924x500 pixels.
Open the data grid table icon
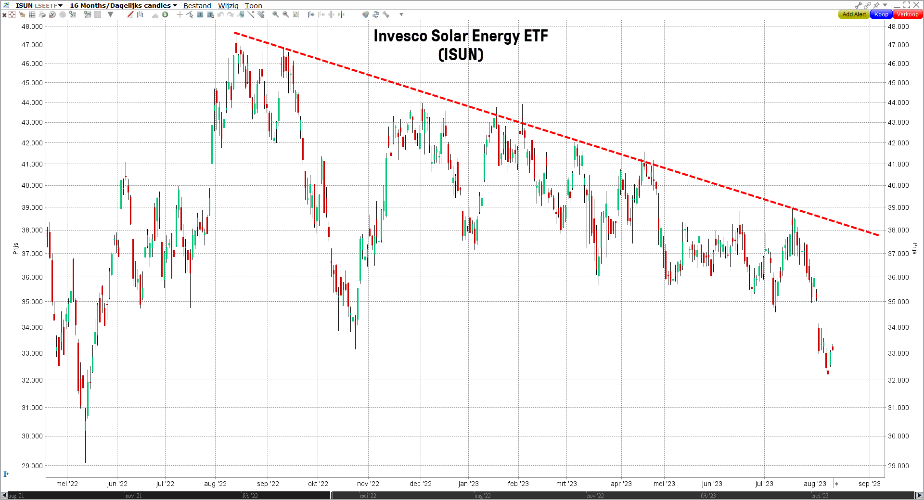click(x=32, y=14)
